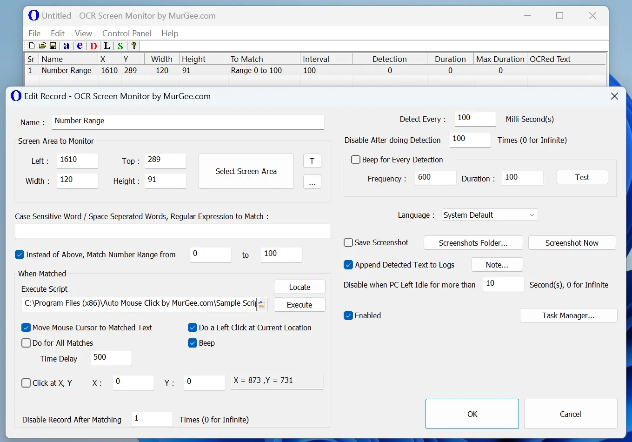Click the Width field in Screen Area
This screenshot has height=442, width=632.
pyautogui.click(x=78, y=181)
